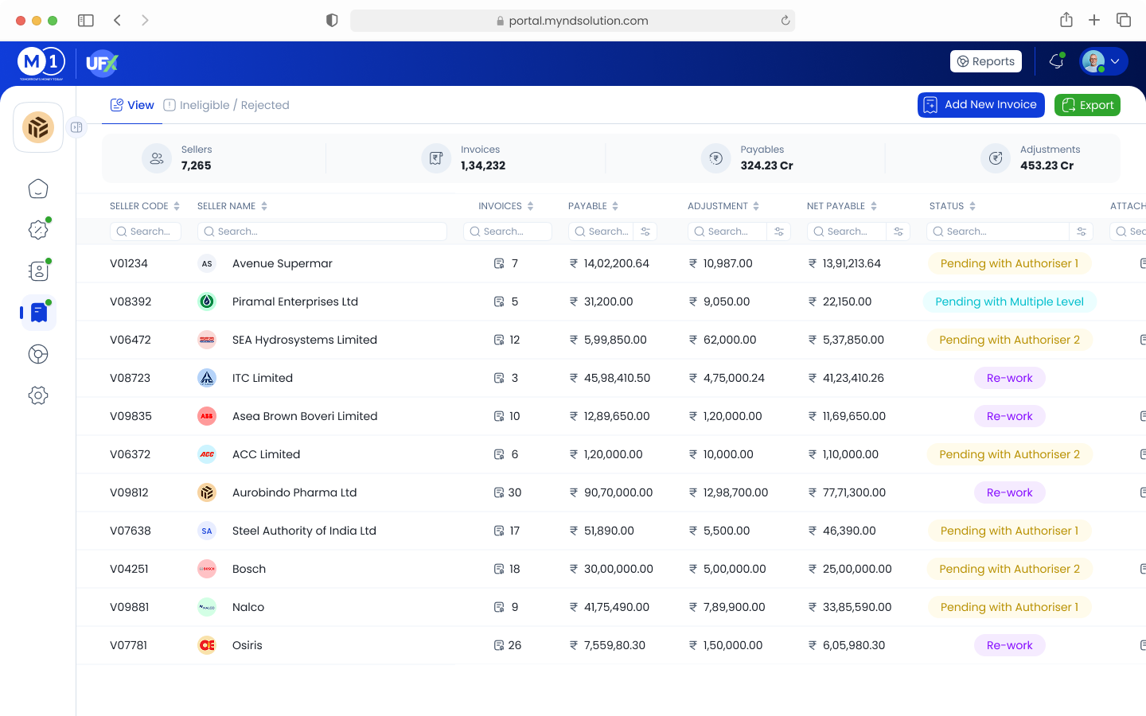Switch to the View tab
Image resolution: width=1146 pixels, height=716 pixels.
pyautogui.click(x=132, y=105)
